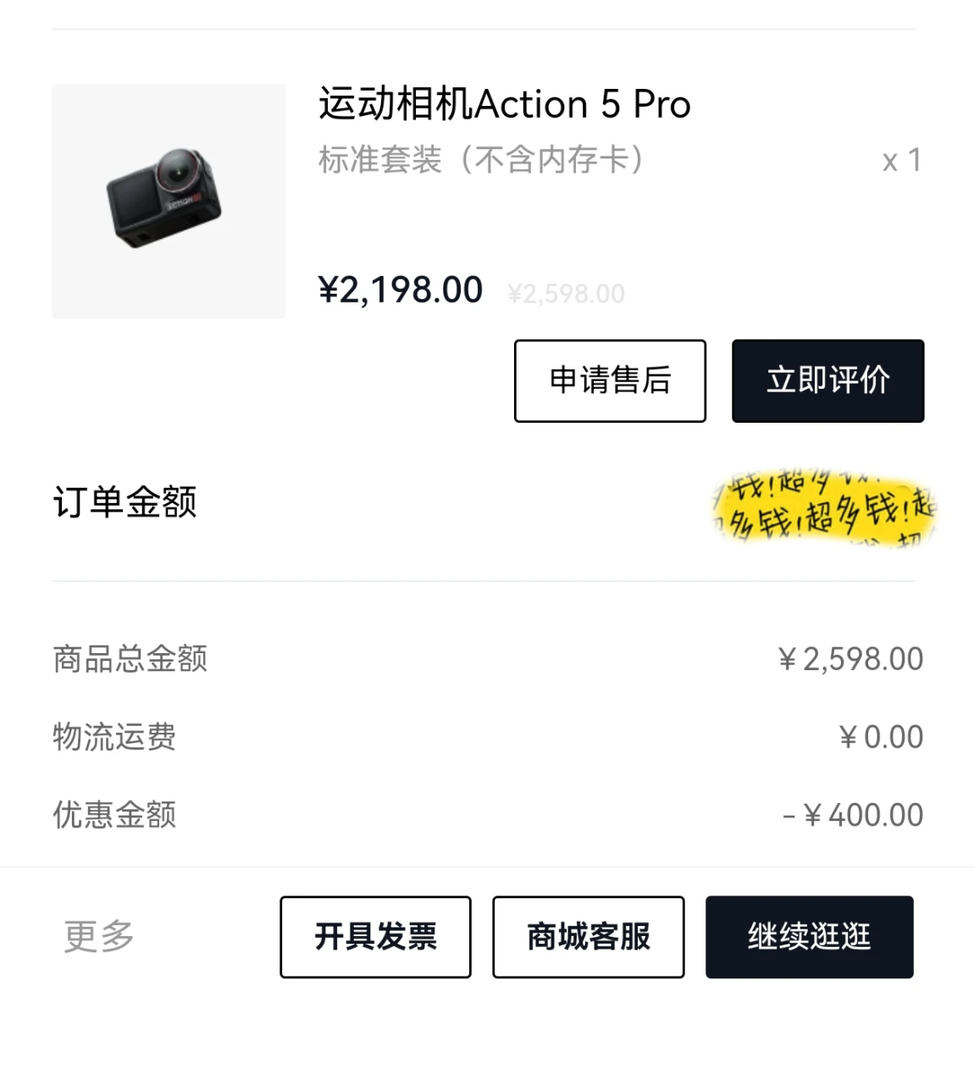Click the 订单金额 section heading
Image resolution: width=974 pixels, height=1086 pixels.
125,502
